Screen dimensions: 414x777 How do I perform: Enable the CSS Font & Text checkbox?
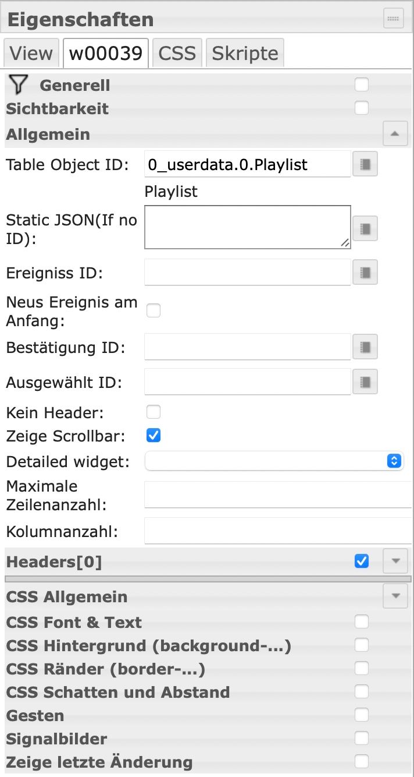click(x=362, y=621)
